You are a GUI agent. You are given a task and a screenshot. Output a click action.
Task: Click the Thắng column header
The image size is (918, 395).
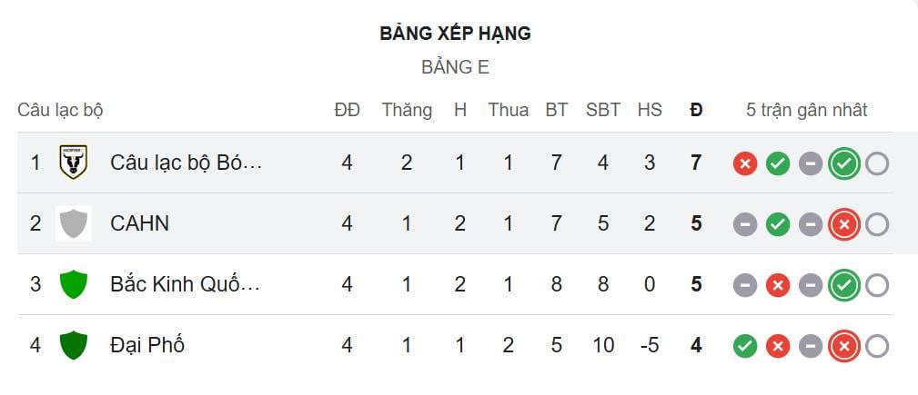tap(407, 110)
